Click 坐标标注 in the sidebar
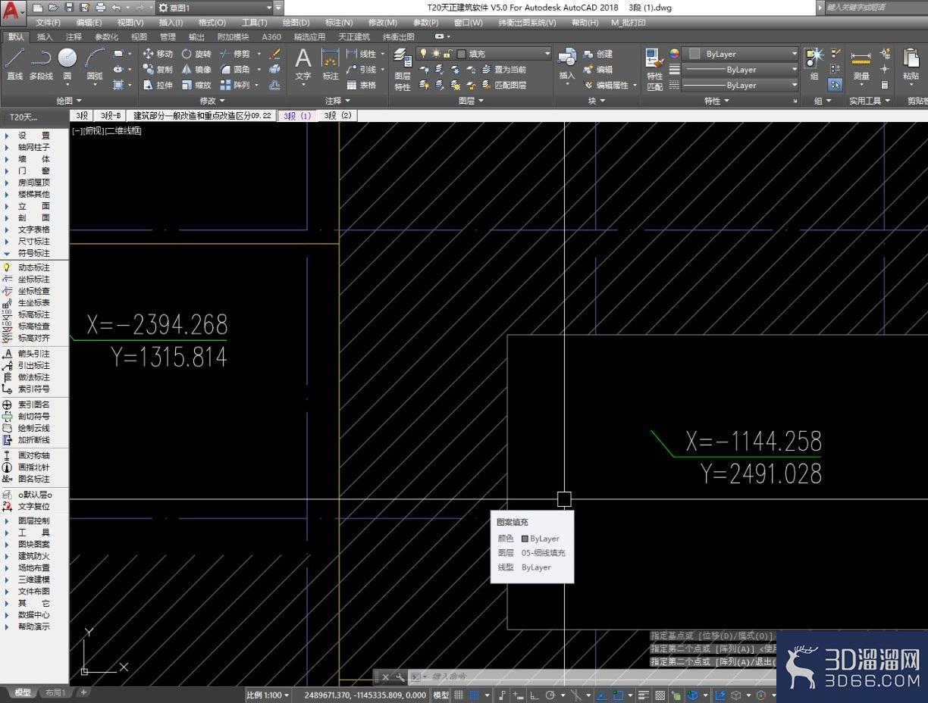This screenshot has height=703, width=928. [34, 279]
